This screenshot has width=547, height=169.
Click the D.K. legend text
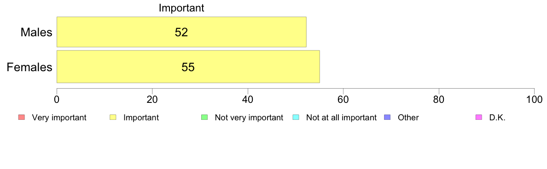coord(497,118)
